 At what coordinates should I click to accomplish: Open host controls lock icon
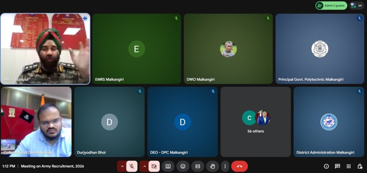pos(360,166)
